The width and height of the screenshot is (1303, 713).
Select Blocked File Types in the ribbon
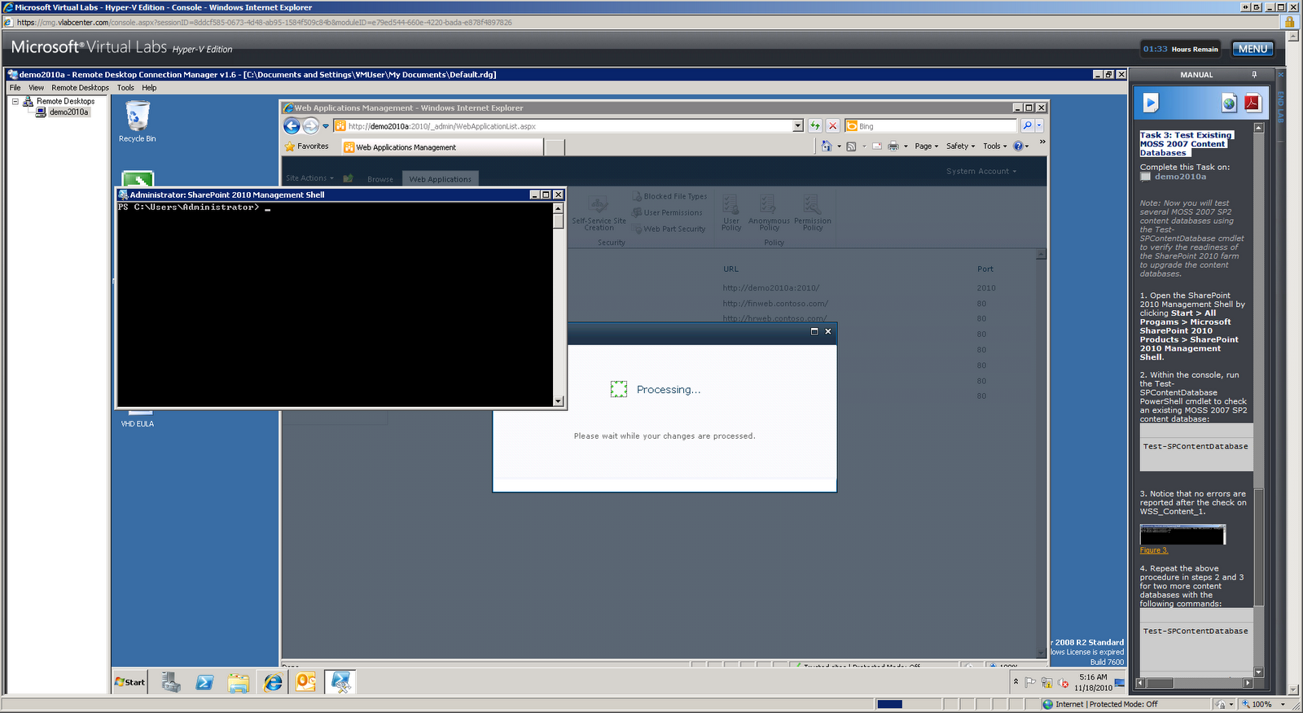(x=669, y=196)
